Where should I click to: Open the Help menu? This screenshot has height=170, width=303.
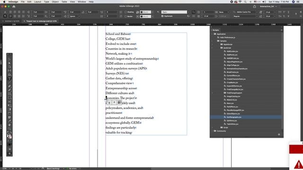tap(91, 2)
